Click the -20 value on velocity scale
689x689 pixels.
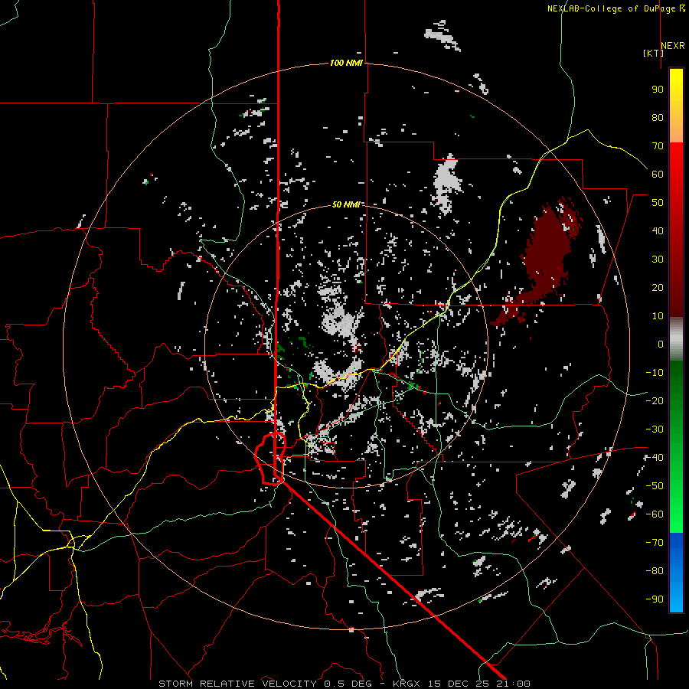click(655, 400)
